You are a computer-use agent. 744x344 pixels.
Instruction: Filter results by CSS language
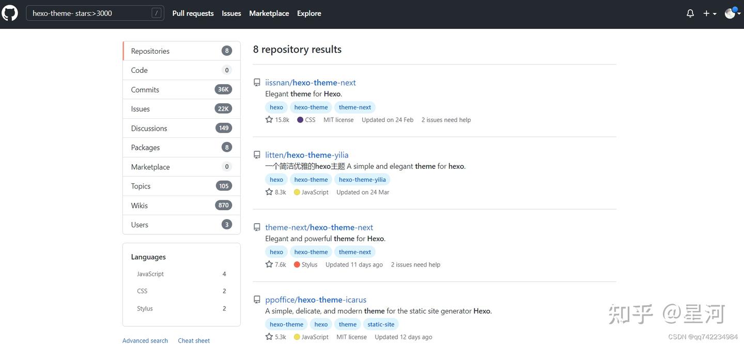tap(142, 291)
